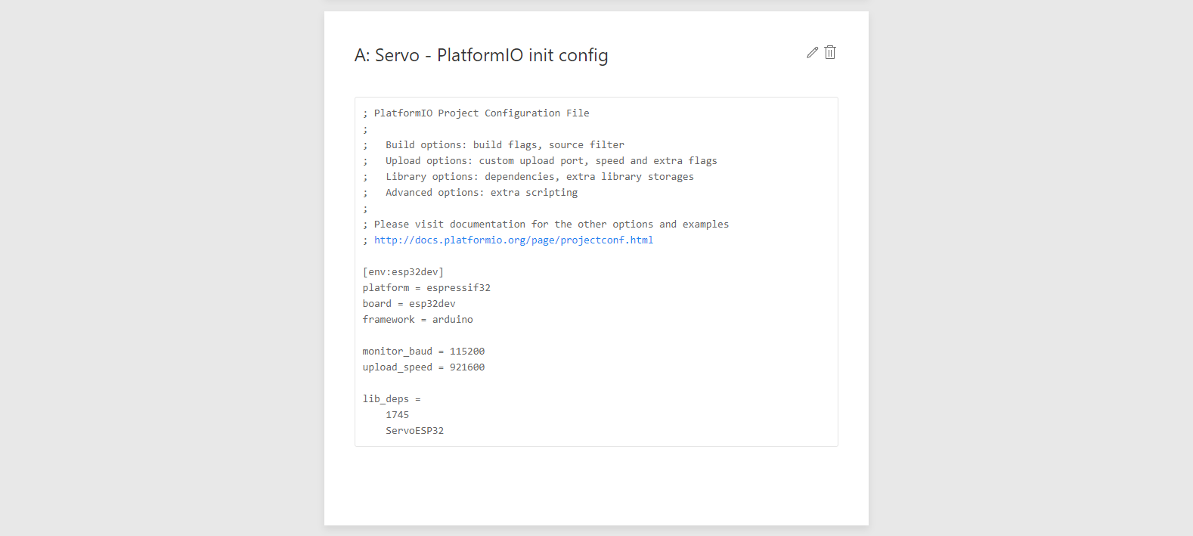The image size is (1193, 536).
Task: Click the 'Advanced options: extra scripting' comment
Action: (x=482, y=192)
